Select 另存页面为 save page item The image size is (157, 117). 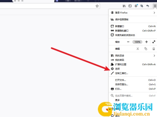point(133,84)
